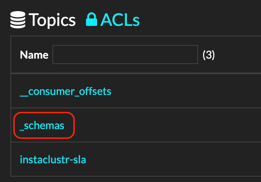This screenshot has height=182, width=261.
Task: Click inside the topic search box
Action: pos(125,54)
